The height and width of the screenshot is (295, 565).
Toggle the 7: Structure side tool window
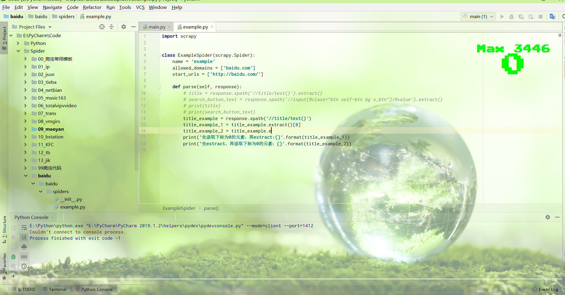pyautogui.click(x=4, y=230)
